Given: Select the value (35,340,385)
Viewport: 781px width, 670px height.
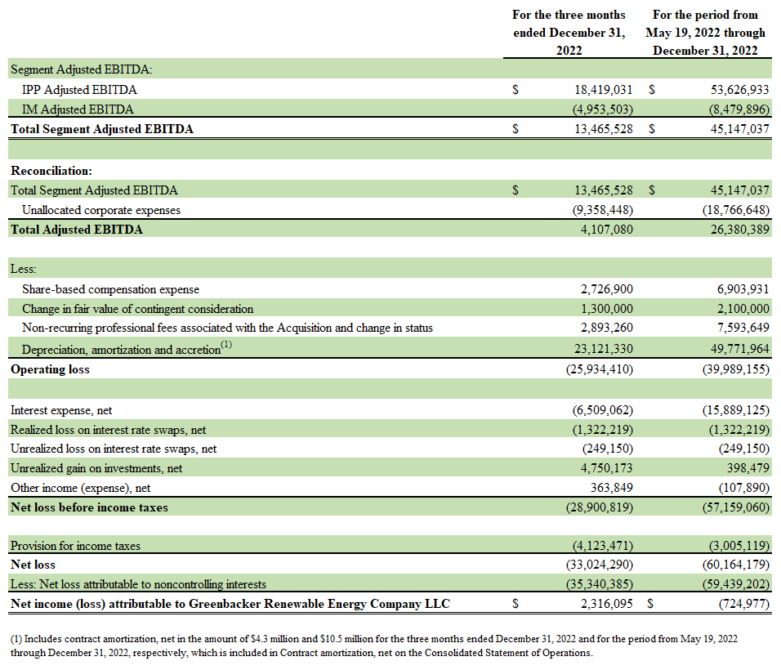Looking at the screenshot, I should (x=600, y=584).
